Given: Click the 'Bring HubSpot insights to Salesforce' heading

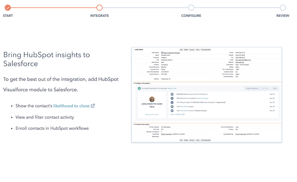Looking at the screenshot, I should (x=47, y=59).
